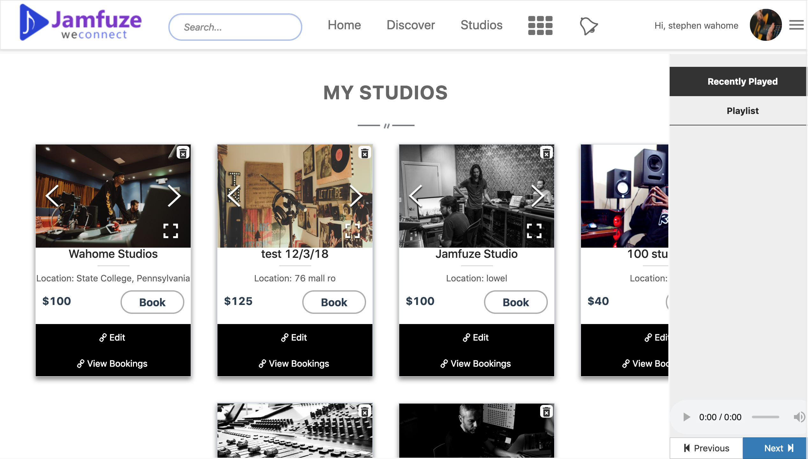The image size is (808, 459).
Task: Book the Jamfuze Studio
Action: (515, 302)
